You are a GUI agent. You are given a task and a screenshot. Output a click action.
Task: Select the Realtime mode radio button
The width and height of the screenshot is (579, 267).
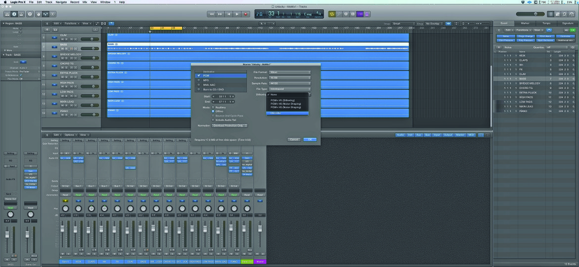pos(213,107)
